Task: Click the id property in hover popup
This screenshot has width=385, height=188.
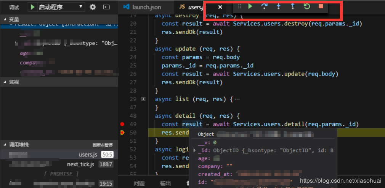Action: pos(204,182)
